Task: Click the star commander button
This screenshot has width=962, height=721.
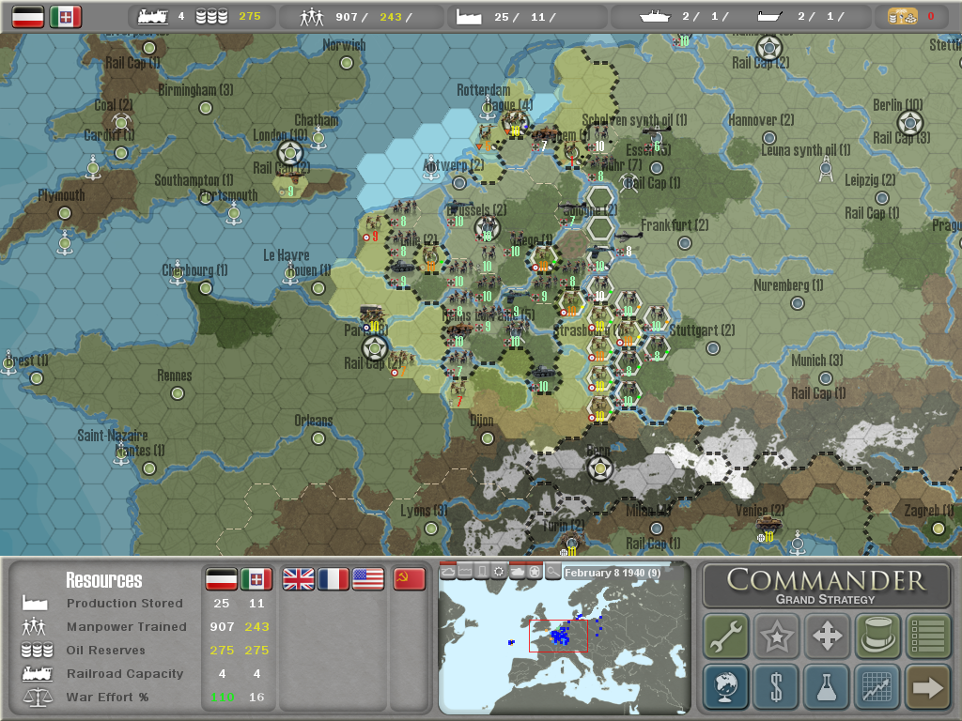Action: 777,636
